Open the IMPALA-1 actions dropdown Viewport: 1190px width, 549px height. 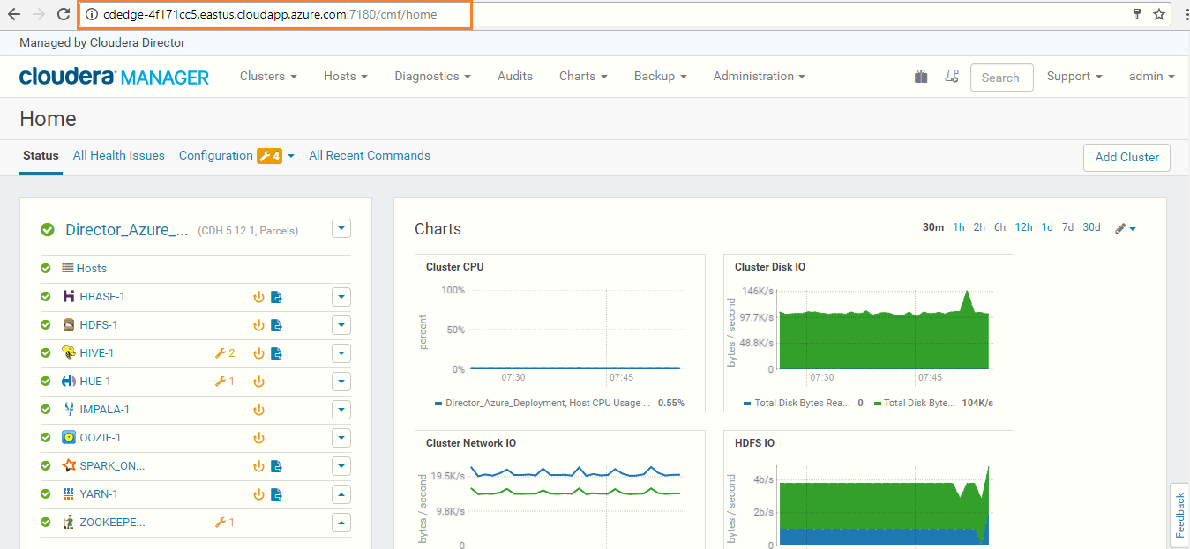click(x=341, y=410)
